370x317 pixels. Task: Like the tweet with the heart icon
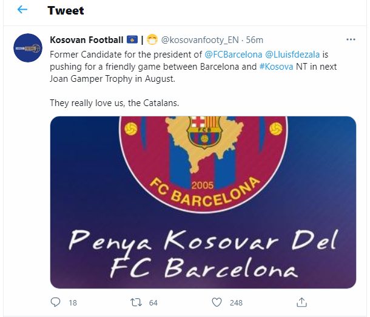click(217, 302)
